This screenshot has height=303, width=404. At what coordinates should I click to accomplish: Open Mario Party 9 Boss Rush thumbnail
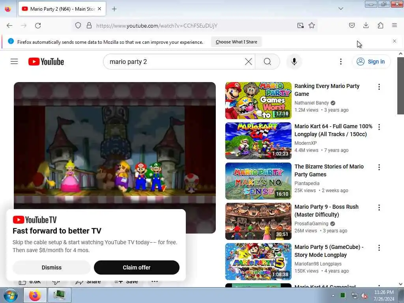(x=258, y=221)
